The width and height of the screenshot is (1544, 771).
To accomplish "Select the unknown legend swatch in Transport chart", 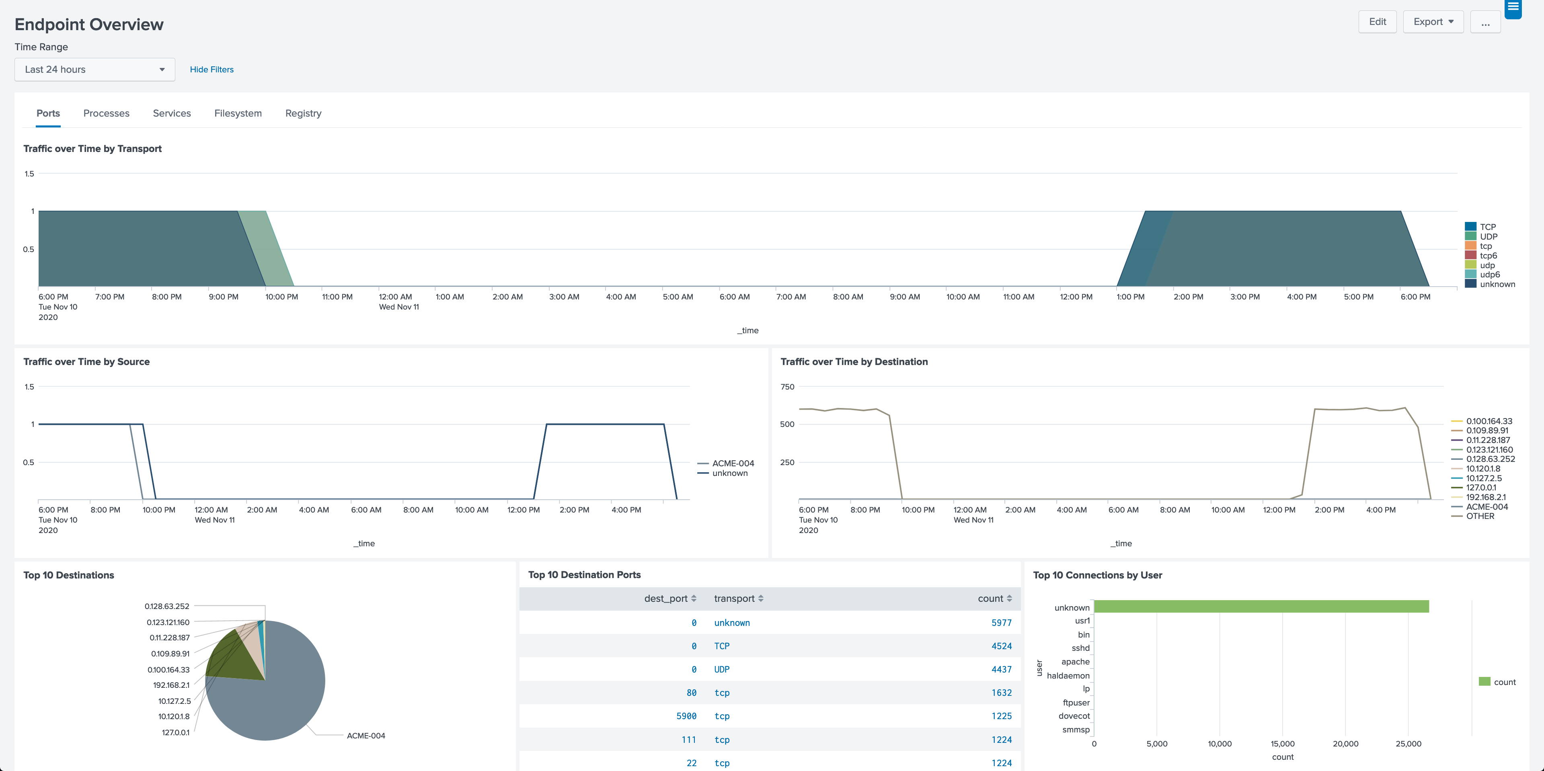I will (1470, 284).
